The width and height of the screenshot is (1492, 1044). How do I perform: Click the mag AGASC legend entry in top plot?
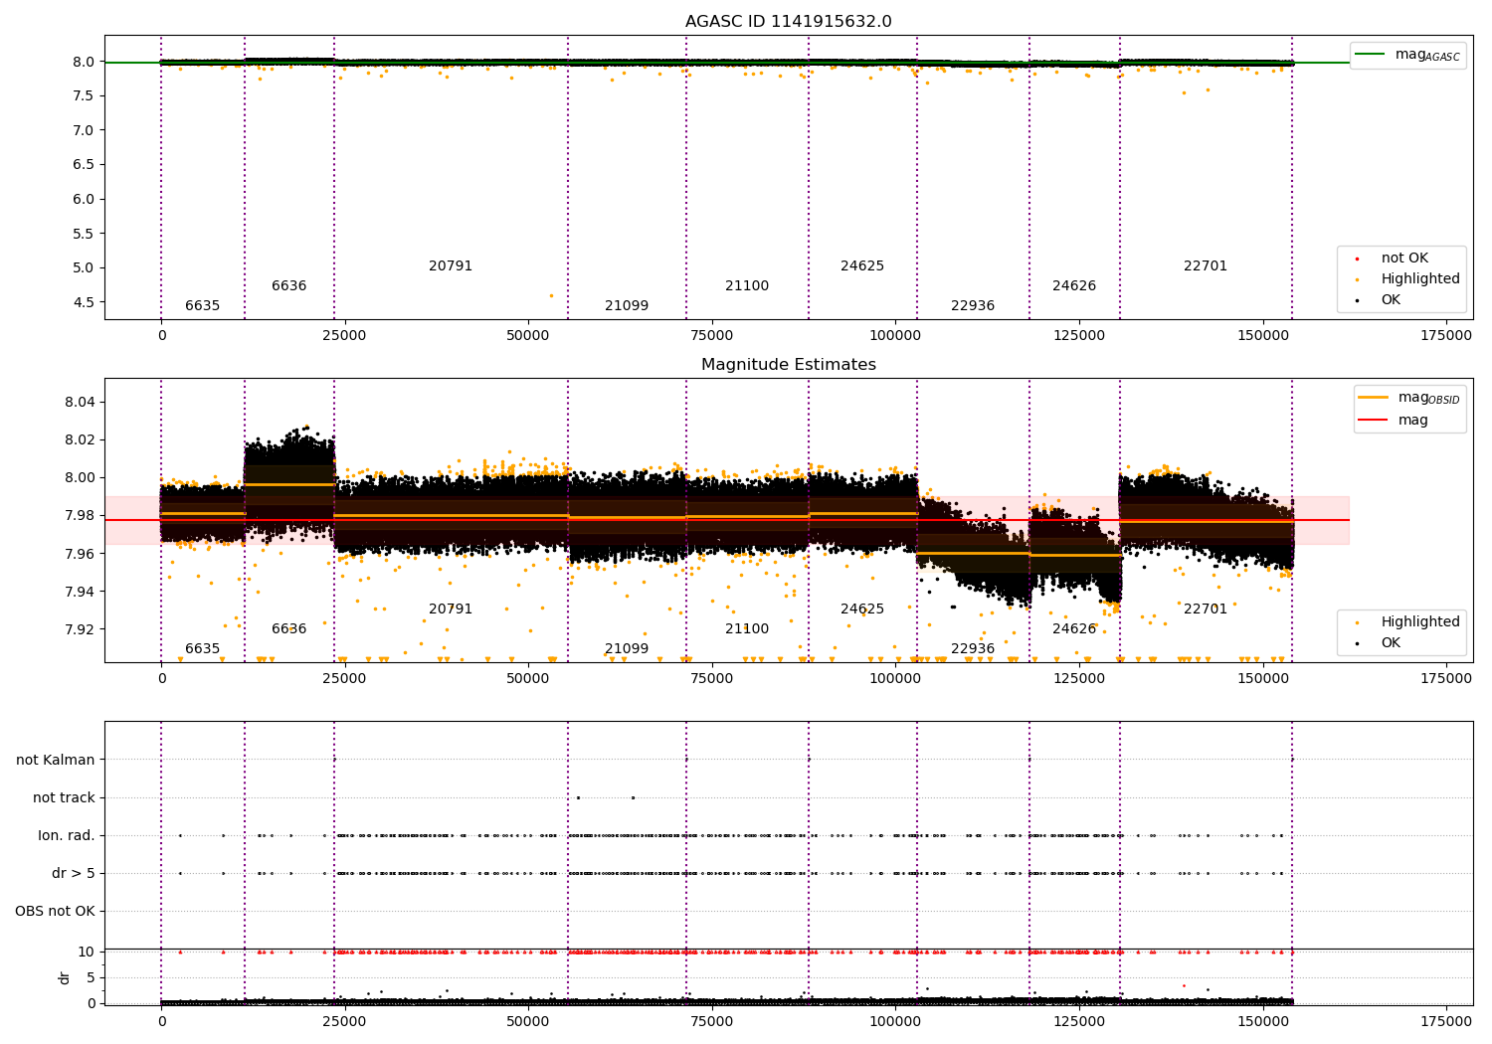coord(1407,55)
